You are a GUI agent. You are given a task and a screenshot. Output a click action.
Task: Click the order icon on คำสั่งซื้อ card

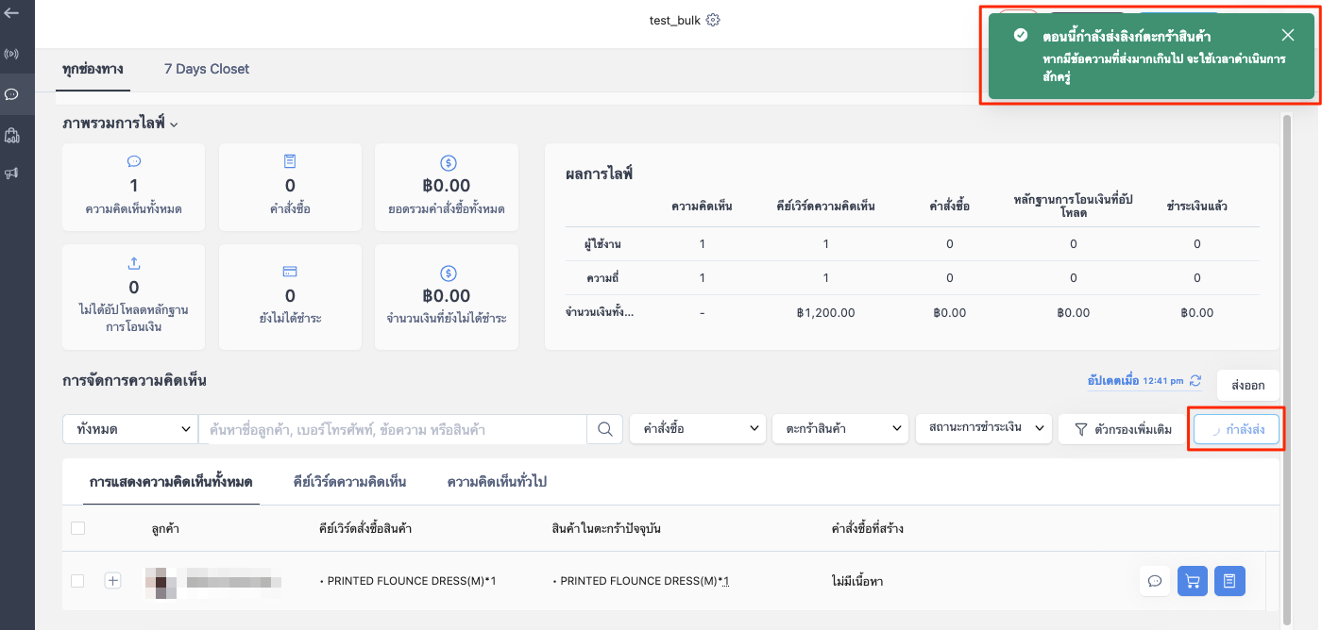290,162
